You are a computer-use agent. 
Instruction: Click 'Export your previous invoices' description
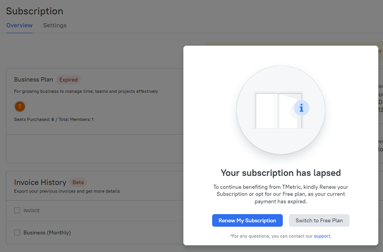[67, 191]
